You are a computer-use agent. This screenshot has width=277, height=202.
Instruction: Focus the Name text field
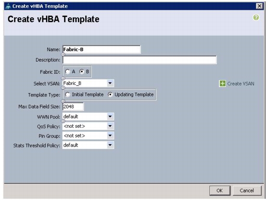click(101, 49)
